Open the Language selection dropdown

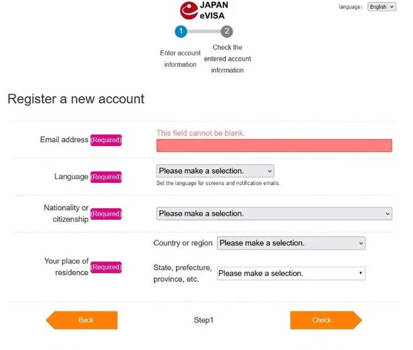[215, 171]
